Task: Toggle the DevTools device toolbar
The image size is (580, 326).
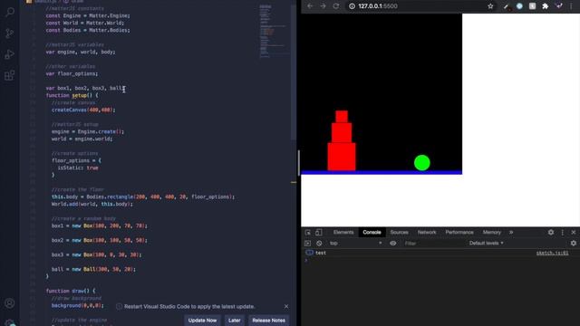Action: click(x=318, y=233)
